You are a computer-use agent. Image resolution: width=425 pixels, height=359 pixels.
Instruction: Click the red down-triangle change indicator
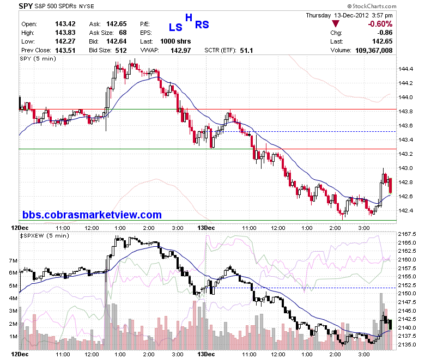(336, 24)
